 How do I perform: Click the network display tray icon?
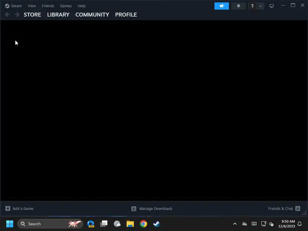coord(263,224)
